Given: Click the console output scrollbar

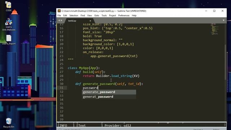Looking at the screenshot, I should [225, 125].
